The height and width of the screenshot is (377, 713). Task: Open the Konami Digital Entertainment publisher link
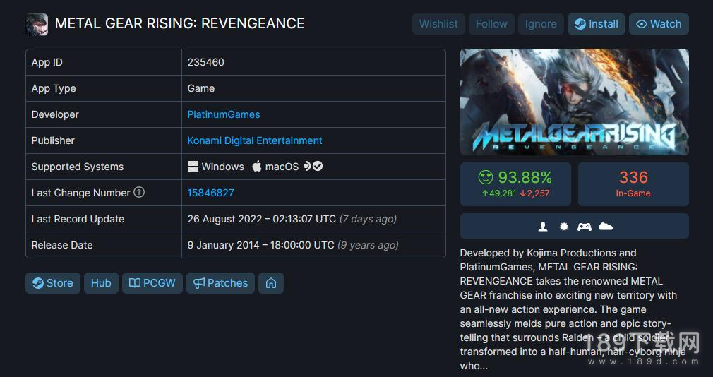click(254, 140)
